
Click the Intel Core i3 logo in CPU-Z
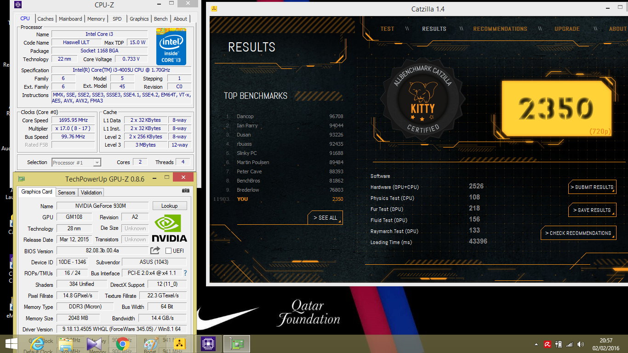pyautogui.click(x=171, y=47)
